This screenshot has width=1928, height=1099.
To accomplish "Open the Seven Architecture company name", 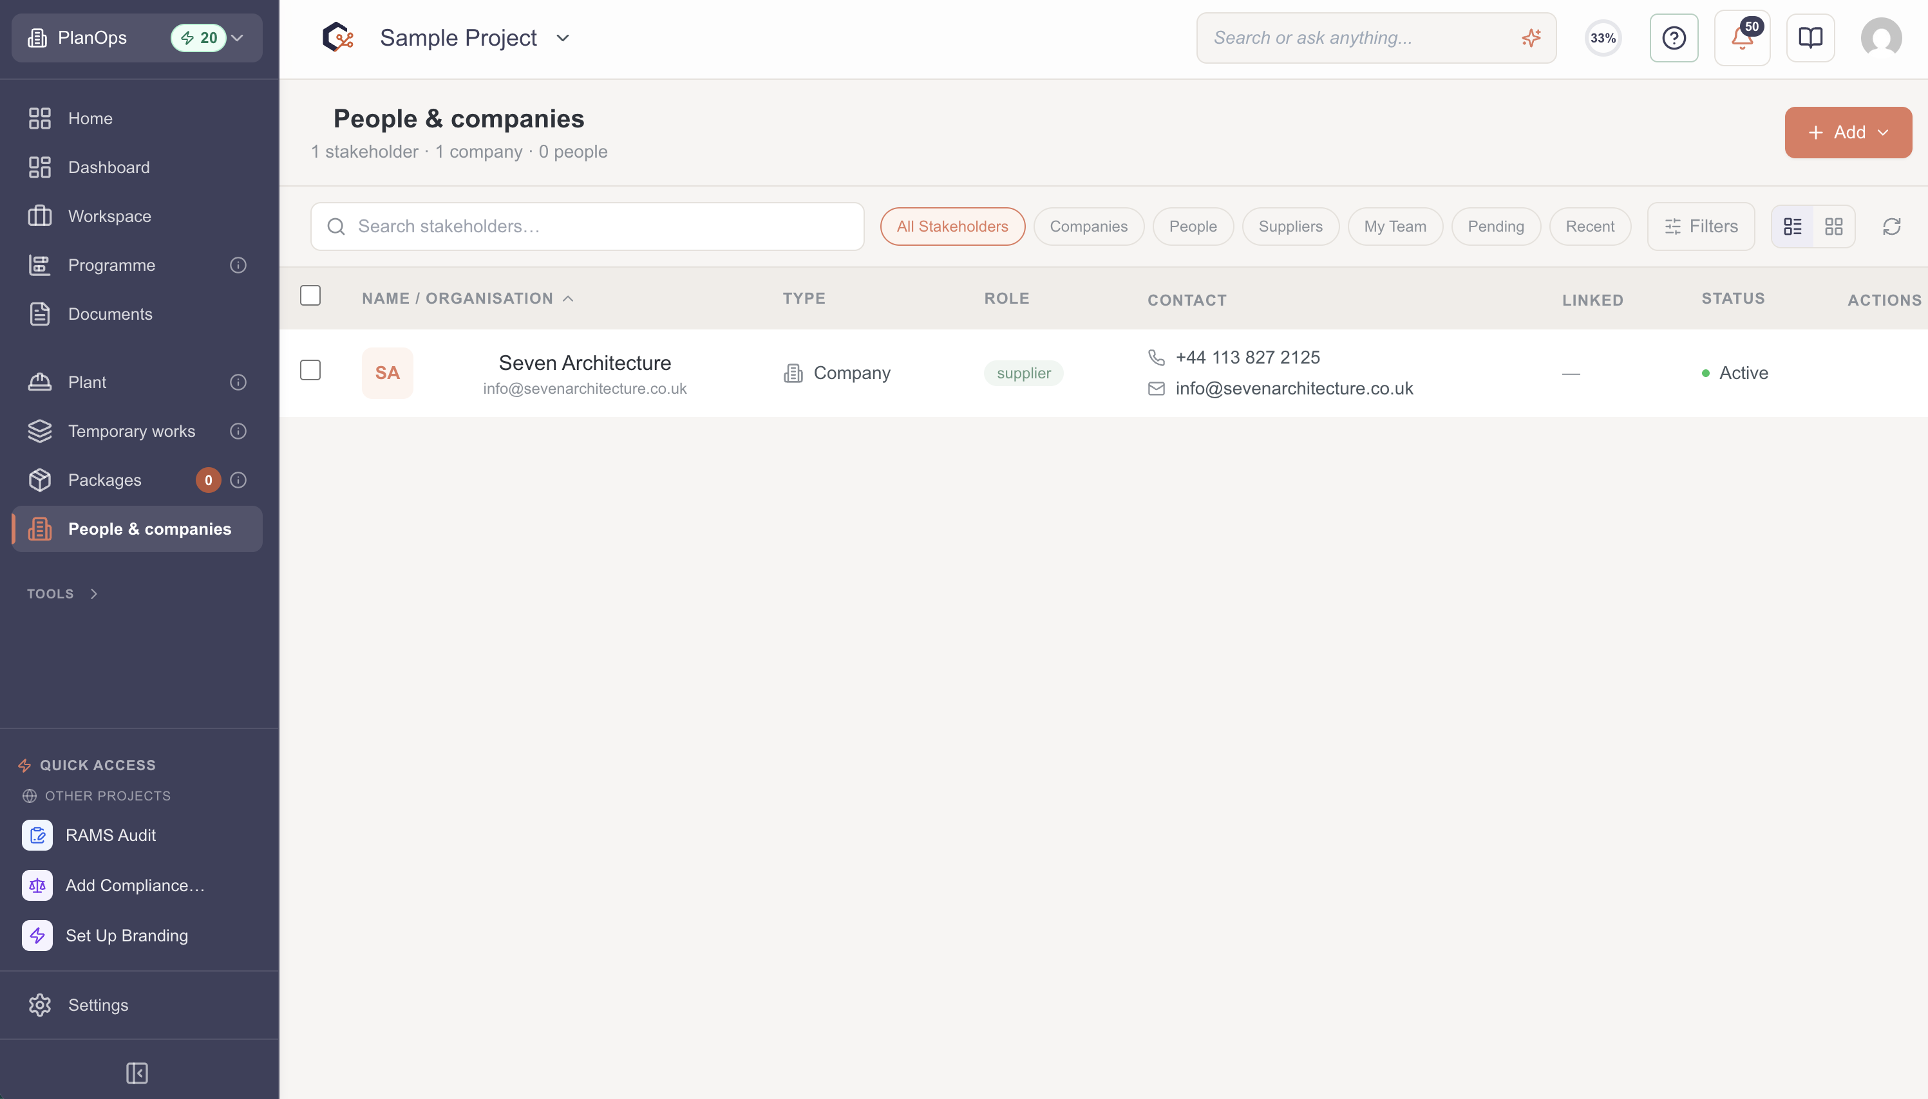I will (x=585, y=363).
